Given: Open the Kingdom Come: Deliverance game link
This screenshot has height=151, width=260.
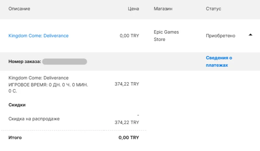Looking at the screenshot, I should point(38,36).
